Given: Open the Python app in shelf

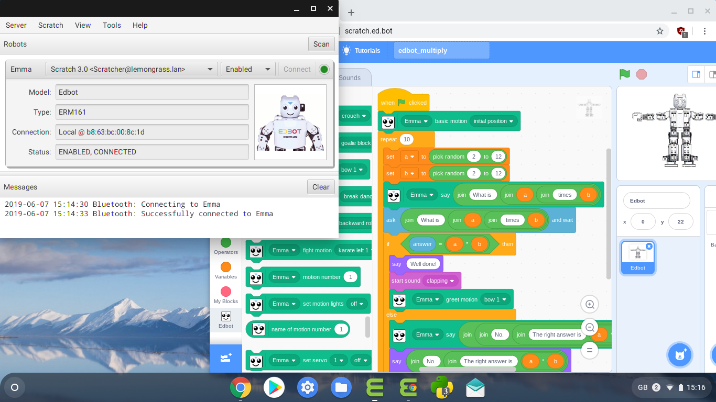Looking at the screenshot, I should (x=442, y=388).
